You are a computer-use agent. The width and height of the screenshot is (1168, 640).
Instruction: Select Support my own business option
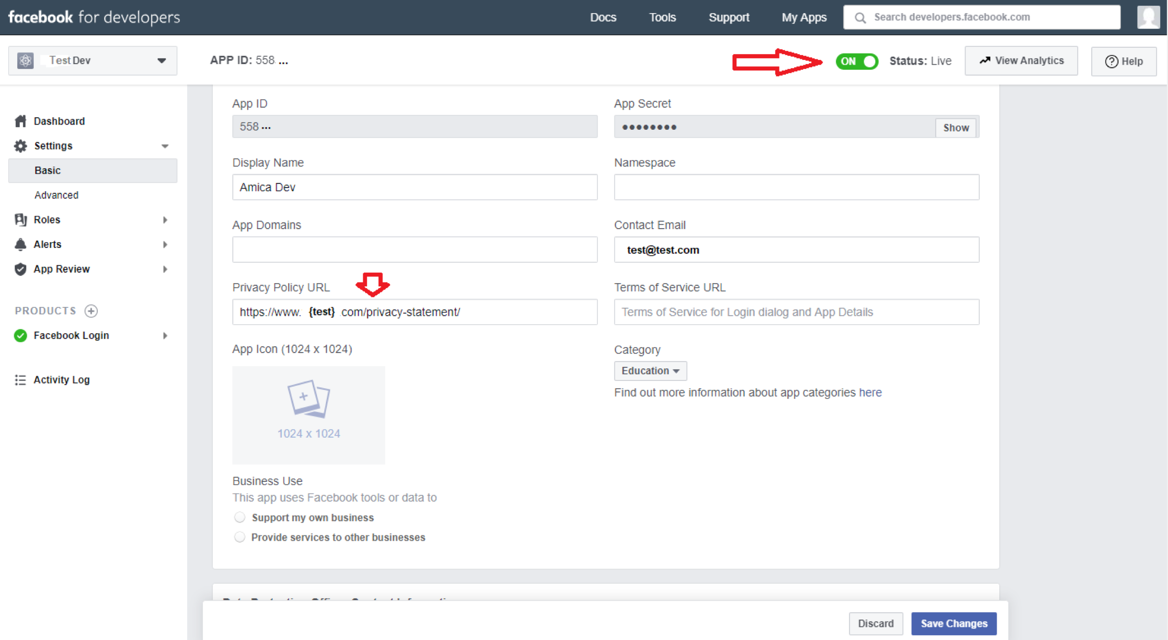(x=240, y=518)
